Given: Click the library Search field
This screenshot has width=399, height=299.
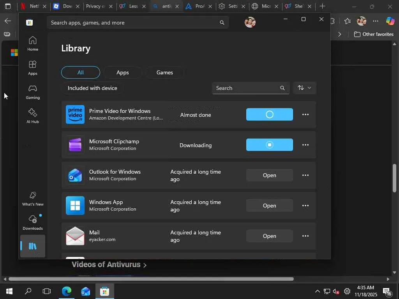Looking at the screenshot, I should [251, 88].
